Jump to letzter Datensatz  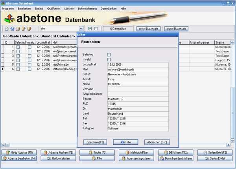(176, 29)
